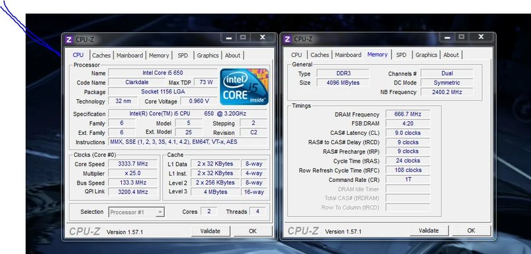Open the SPD tab in the left CPU-Z window

[183, 55]
